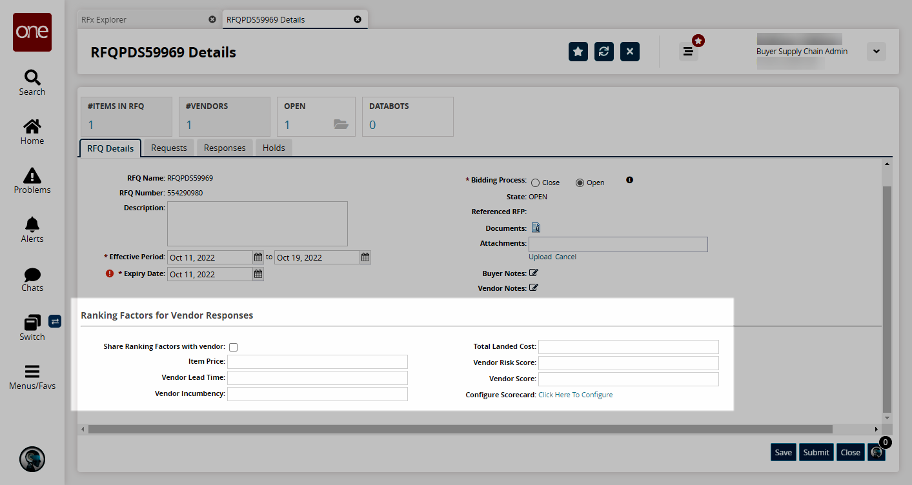
Task: Click the horizontal scrollbar at the bottom
Action: coord(460,429)
